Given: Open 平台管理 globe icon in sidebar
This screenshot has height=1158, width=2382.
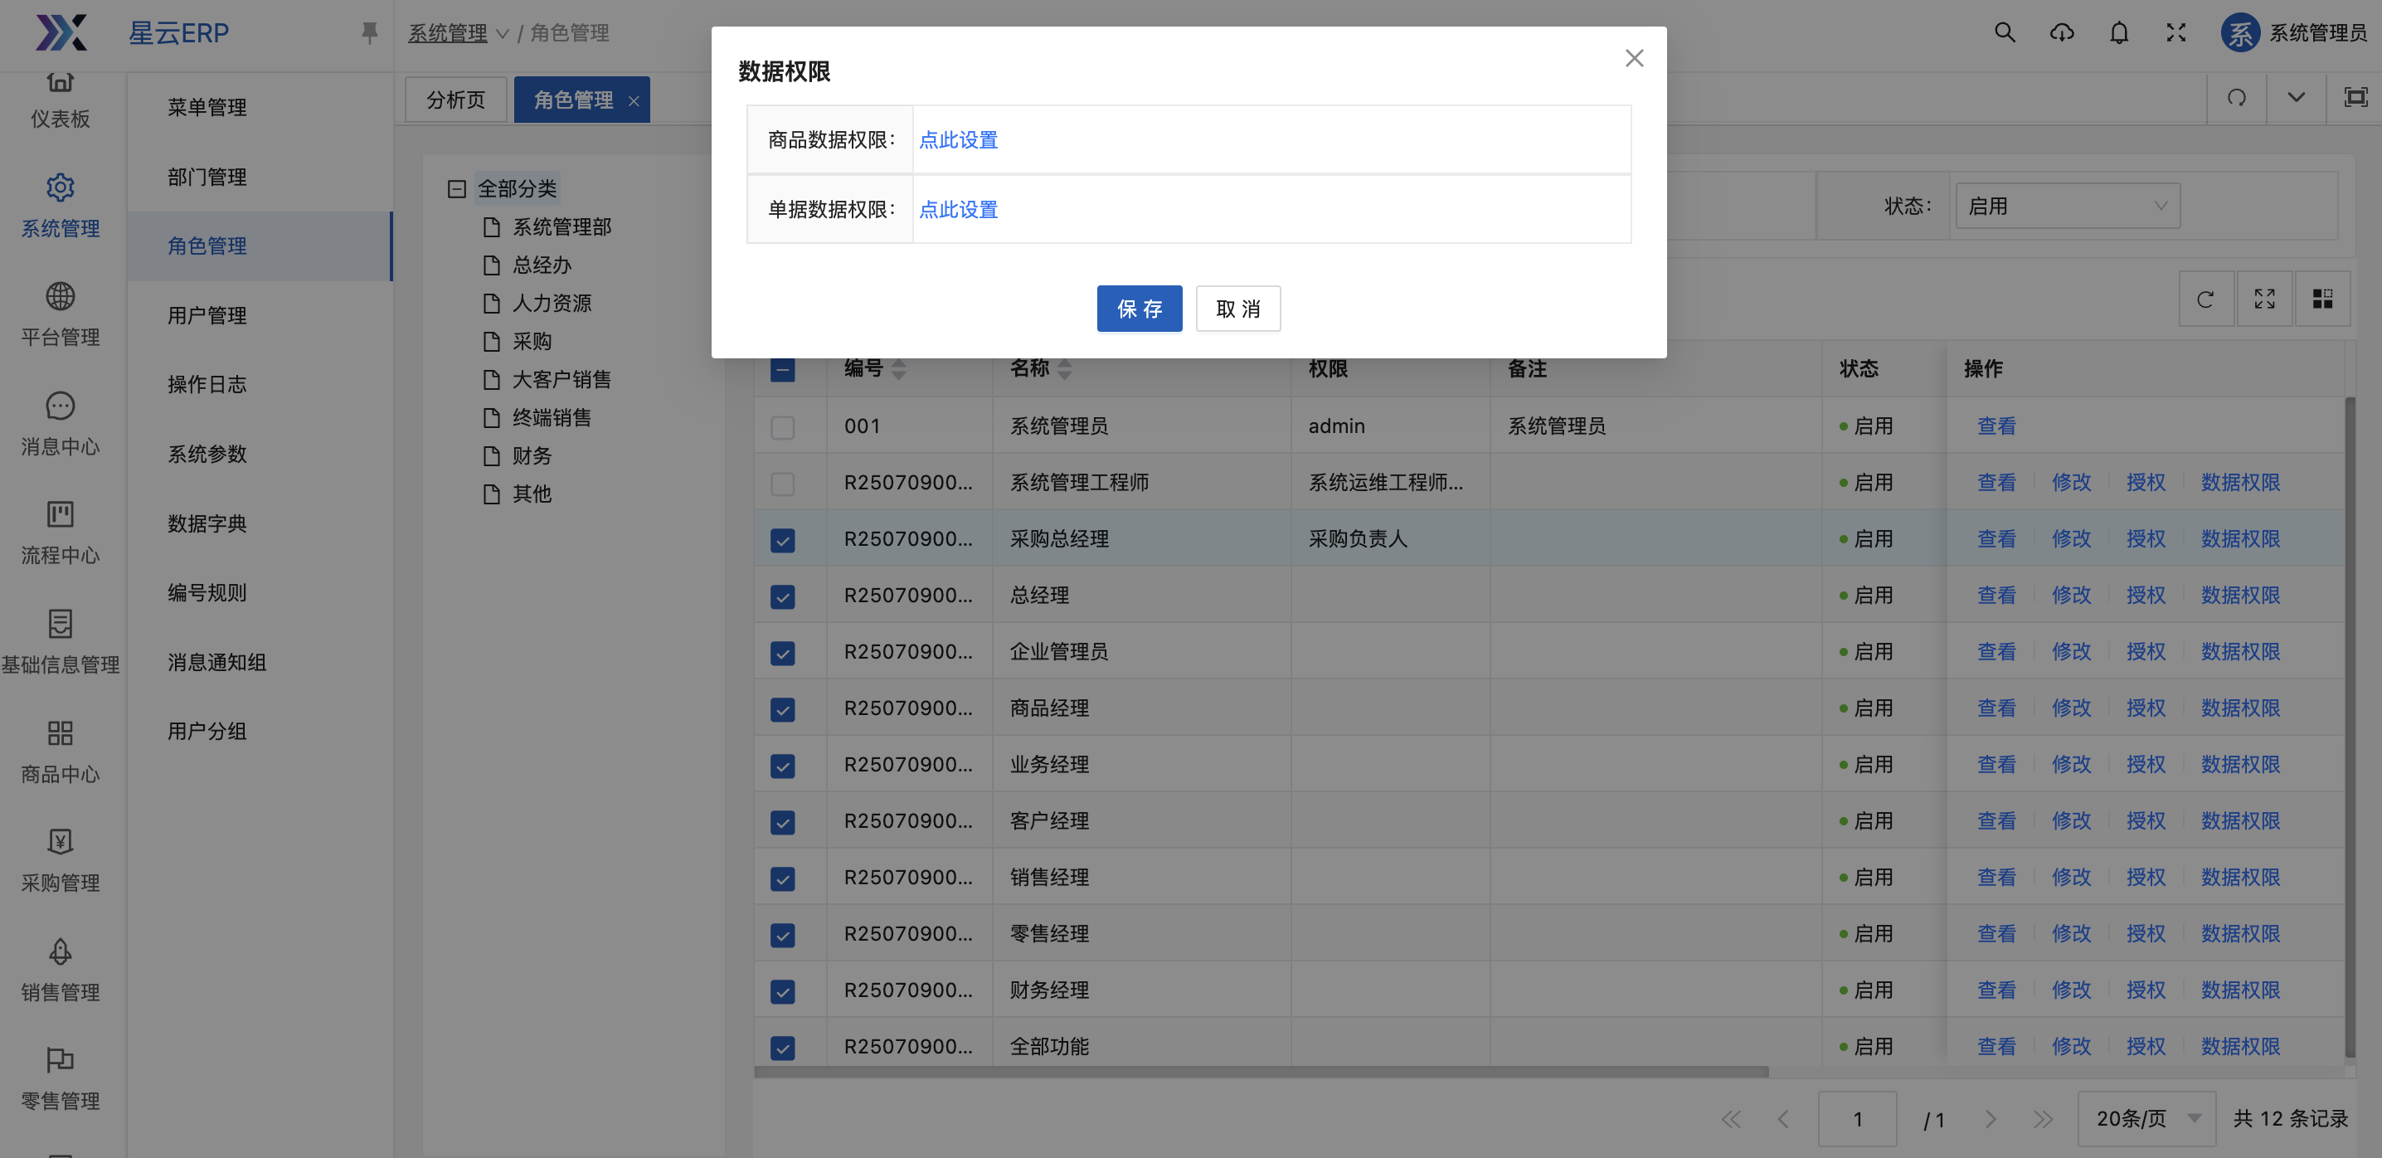Looking at the screenshot, I should point(60,297).
